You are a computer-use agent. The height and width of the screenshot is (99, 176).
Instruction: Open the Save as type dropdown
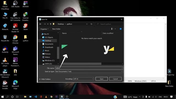(x=89, y=71)
